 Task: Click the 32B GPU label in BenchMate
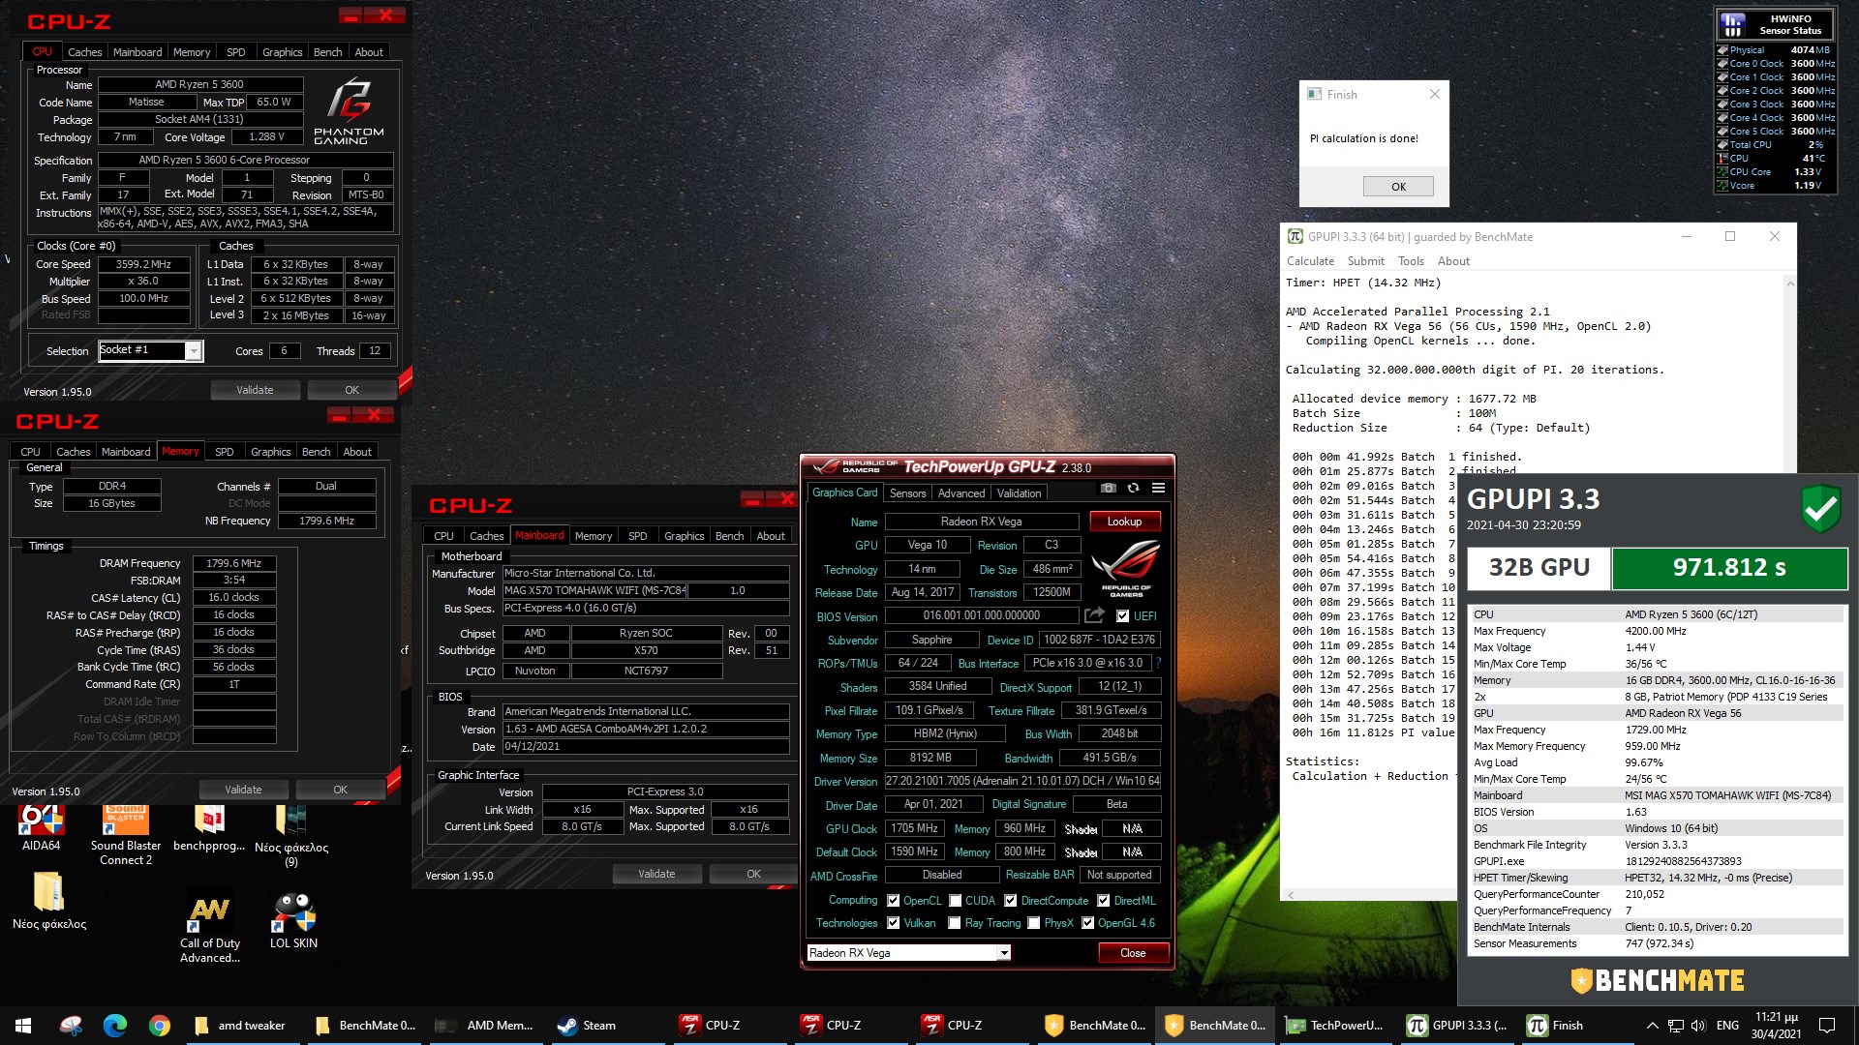(1539, 568)
